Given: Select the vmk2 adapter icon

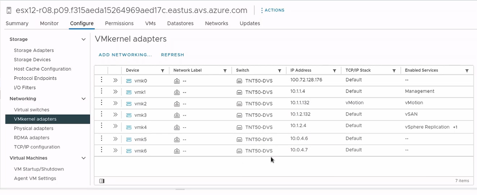Looking at the screenshot, I should 129,103.
